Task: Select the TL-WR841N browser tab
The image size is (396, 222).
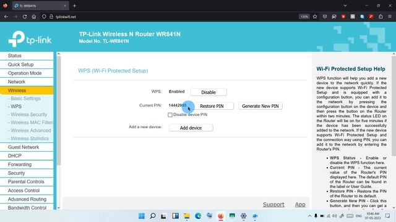Action: coord(40,6)
